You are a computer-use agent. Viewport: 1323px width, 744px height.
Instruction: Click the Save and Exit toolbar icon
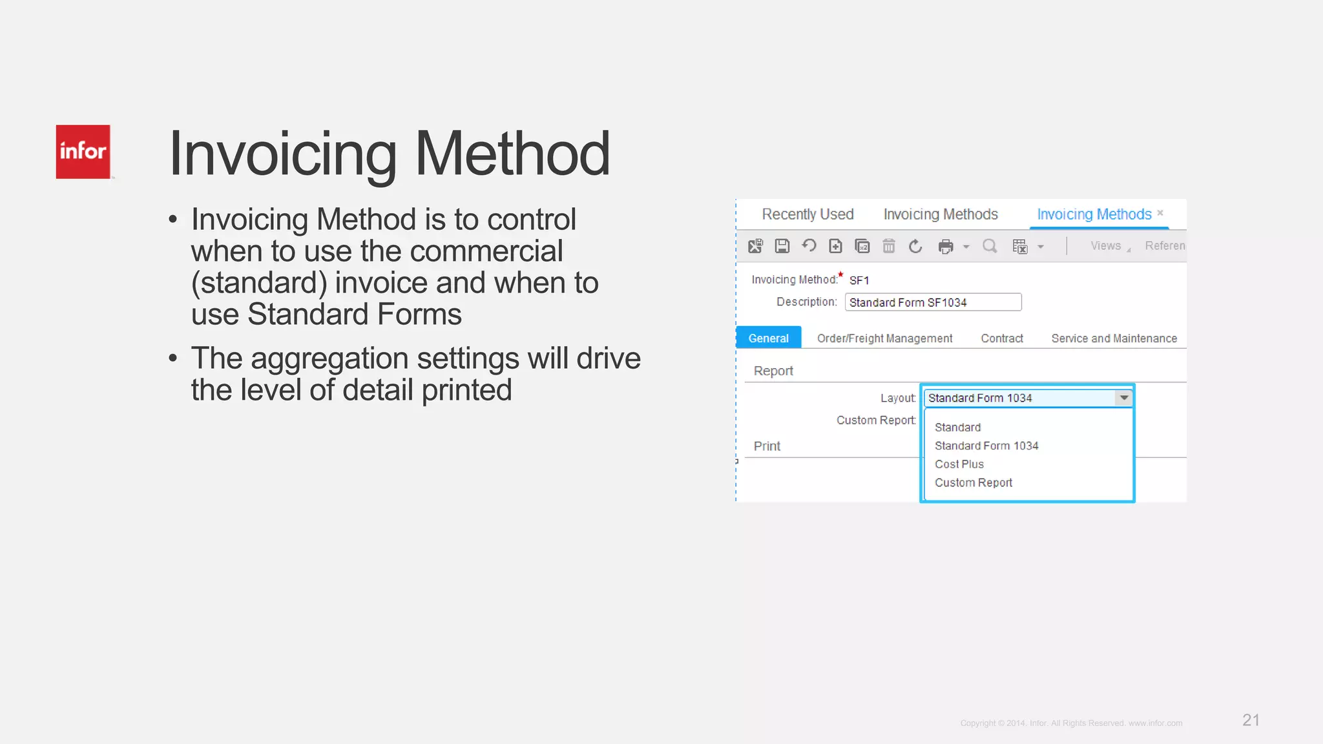(x=755, y=246)
